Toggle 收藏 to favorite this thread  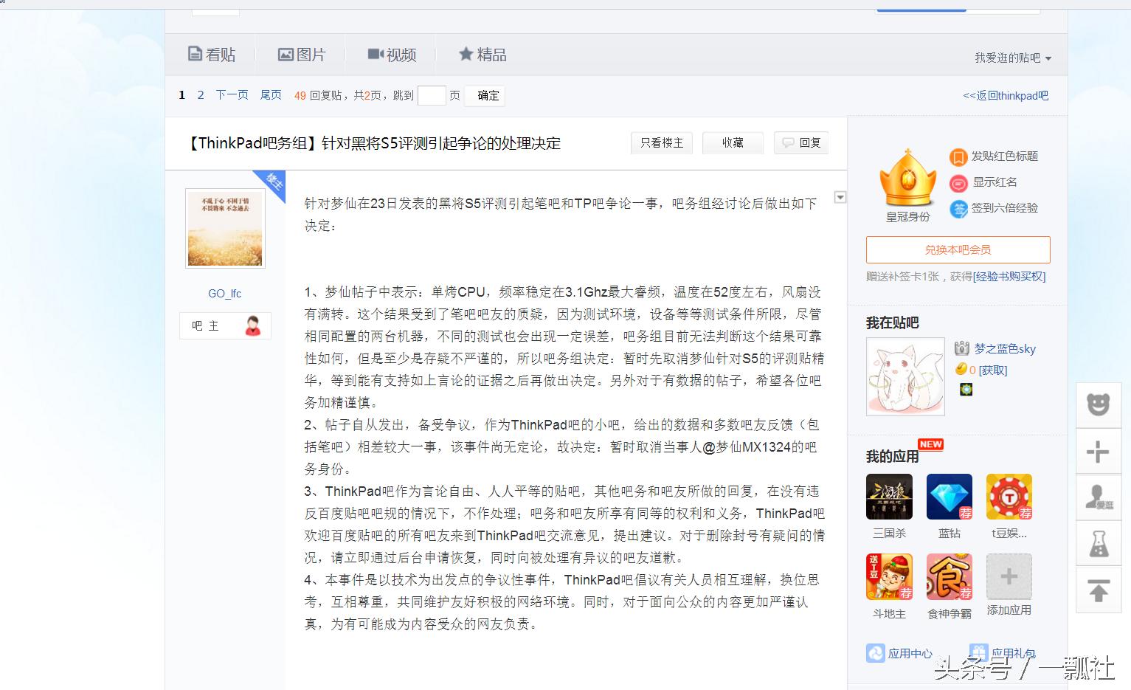tap(733, 143)
